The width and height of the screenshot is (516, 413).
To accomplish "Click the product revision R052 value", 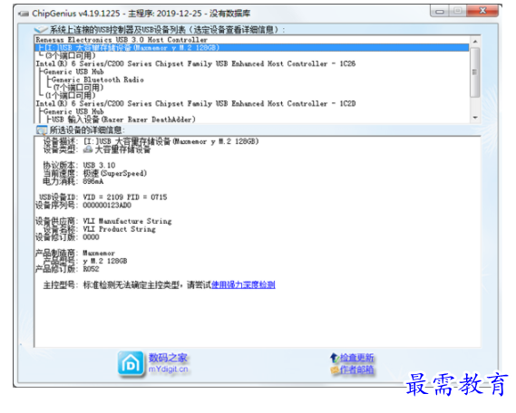I will click(91, 269).
